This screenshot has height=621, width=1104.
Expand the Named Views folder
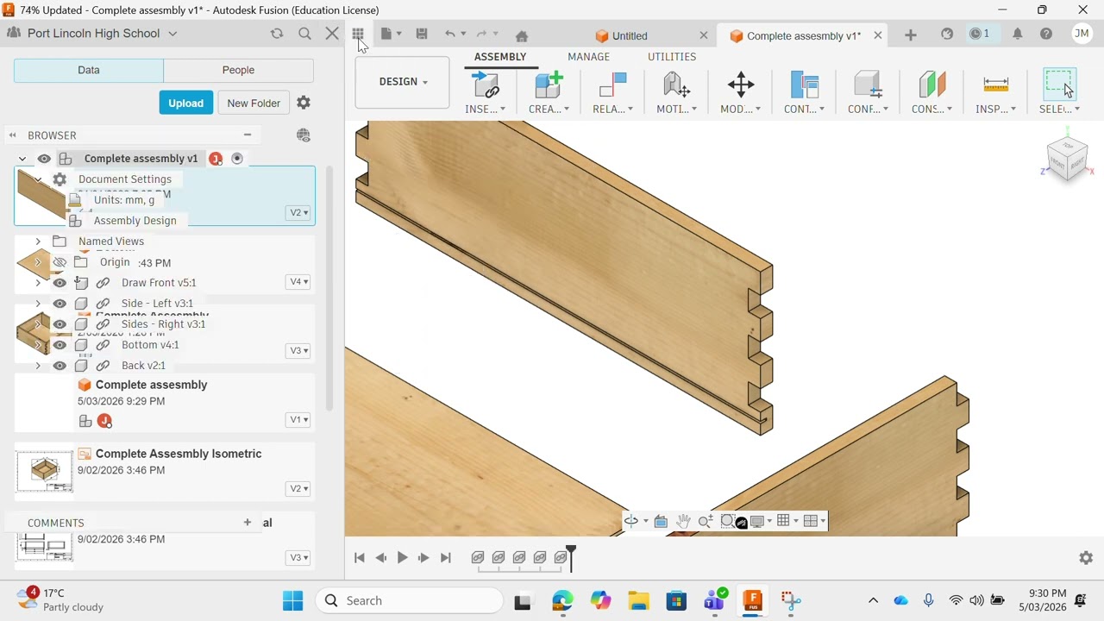tap(38, 241)
